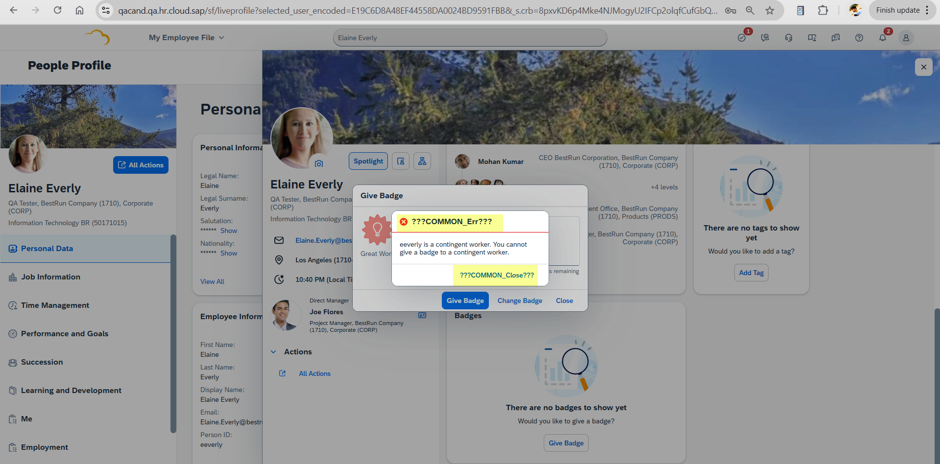Open browser extensions puzzle icon
940x464 pixels.
pos(823,10)
